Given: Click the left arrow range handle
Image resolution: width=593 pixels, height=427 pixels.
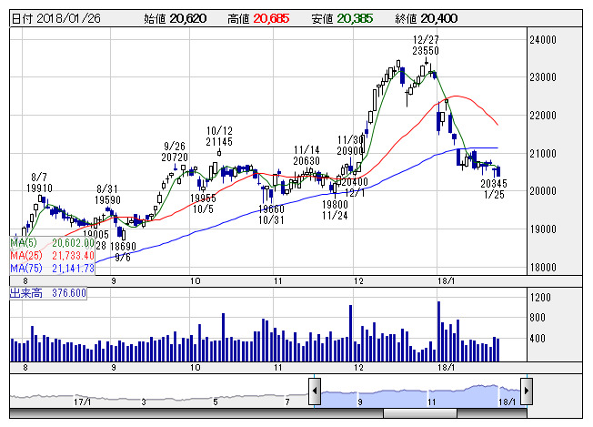Looking at the screenshot, I should point(315,391).
